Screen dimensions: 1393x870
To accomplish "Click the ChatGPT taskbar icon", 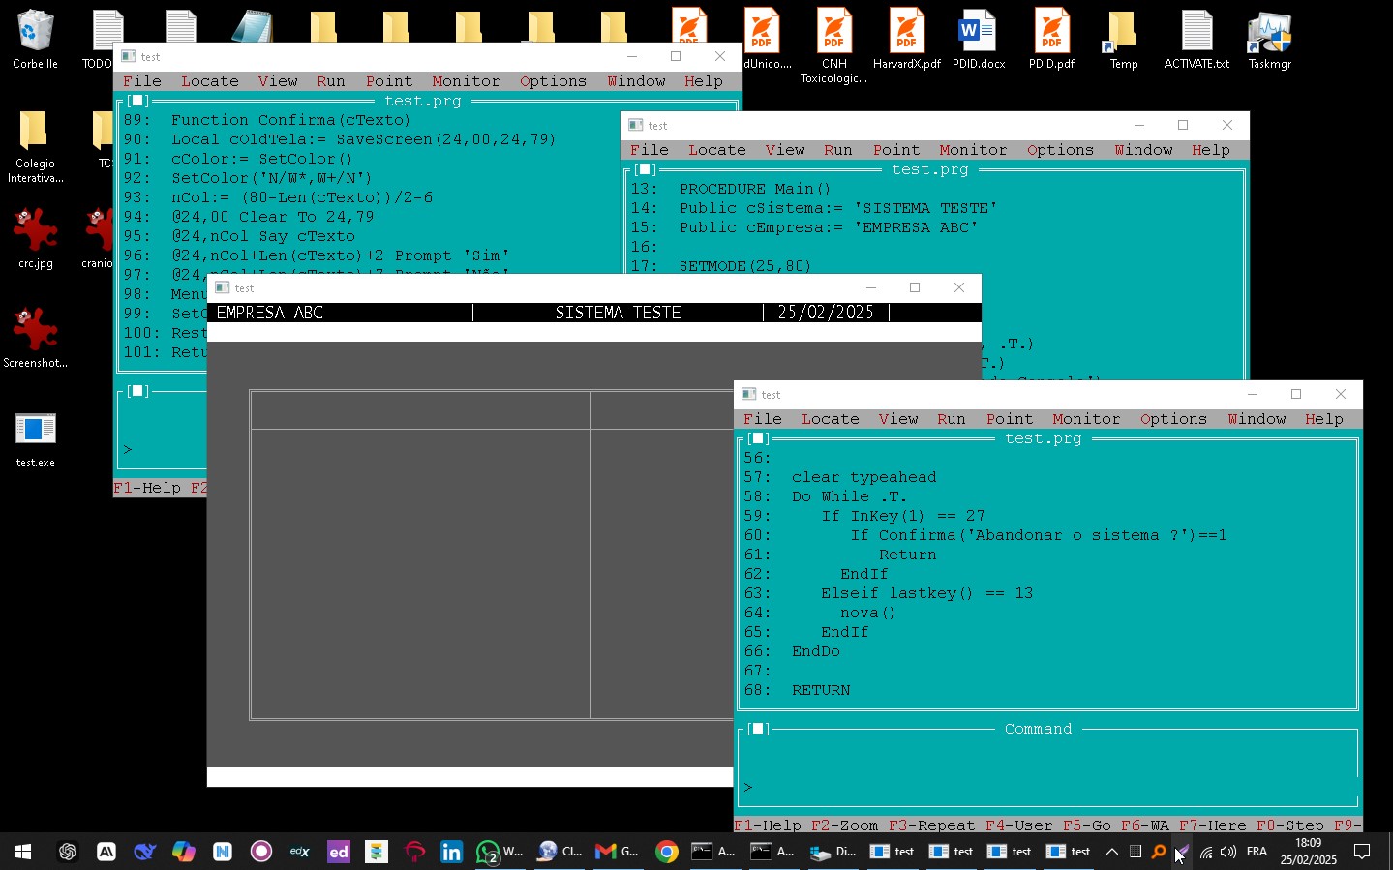I will 67,852.
